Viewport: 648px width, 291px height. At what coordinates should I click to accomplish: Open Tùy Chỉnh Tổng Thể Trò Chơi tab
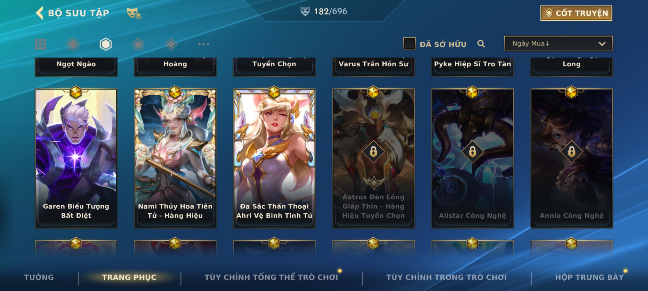pos(271,277)
